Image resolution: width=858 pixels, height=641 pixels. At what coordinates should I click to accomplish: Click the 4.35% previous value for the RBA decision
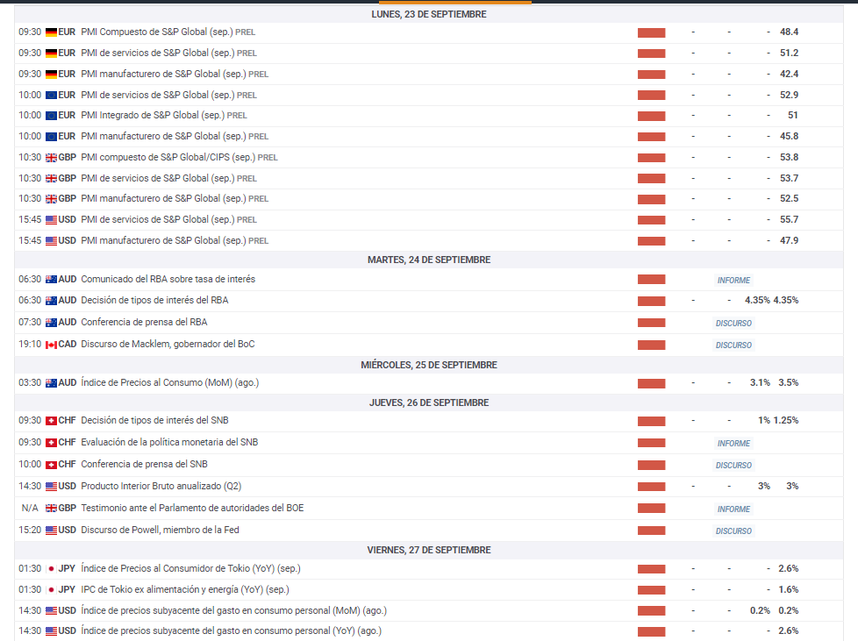pos(786,301)
